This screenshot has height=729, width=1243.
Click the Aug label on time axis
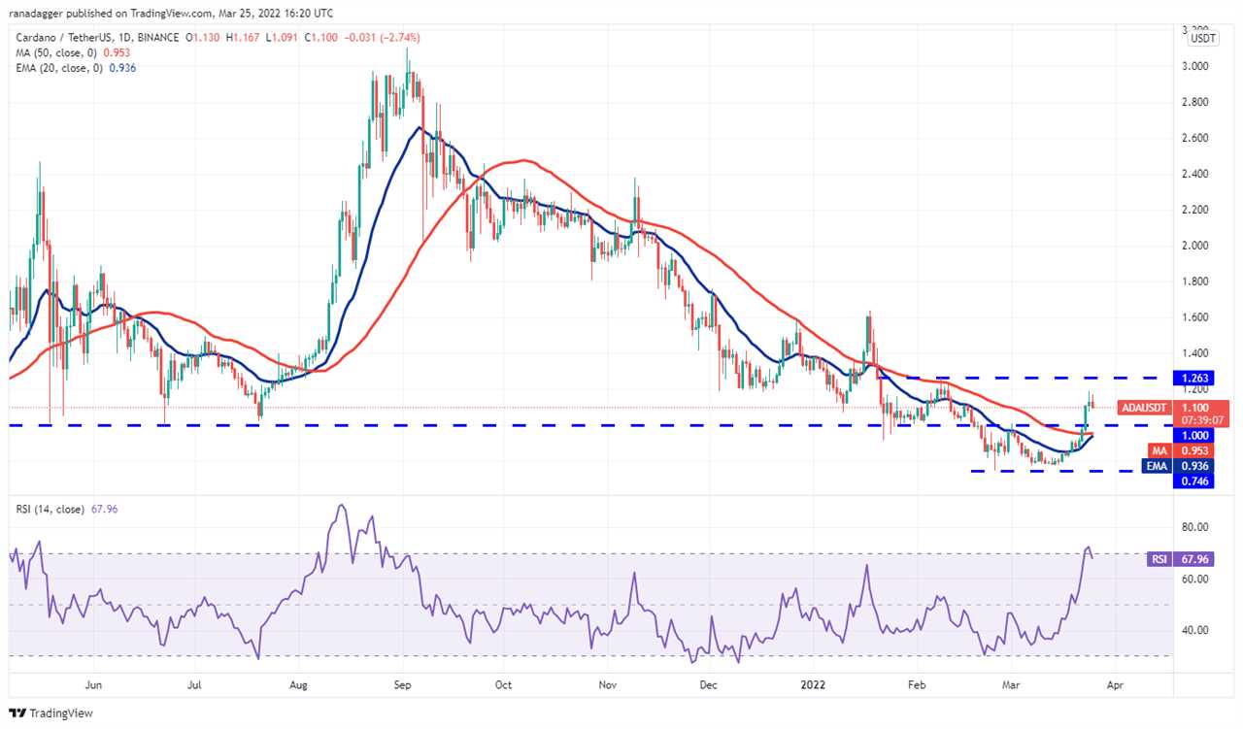[299, 684]
